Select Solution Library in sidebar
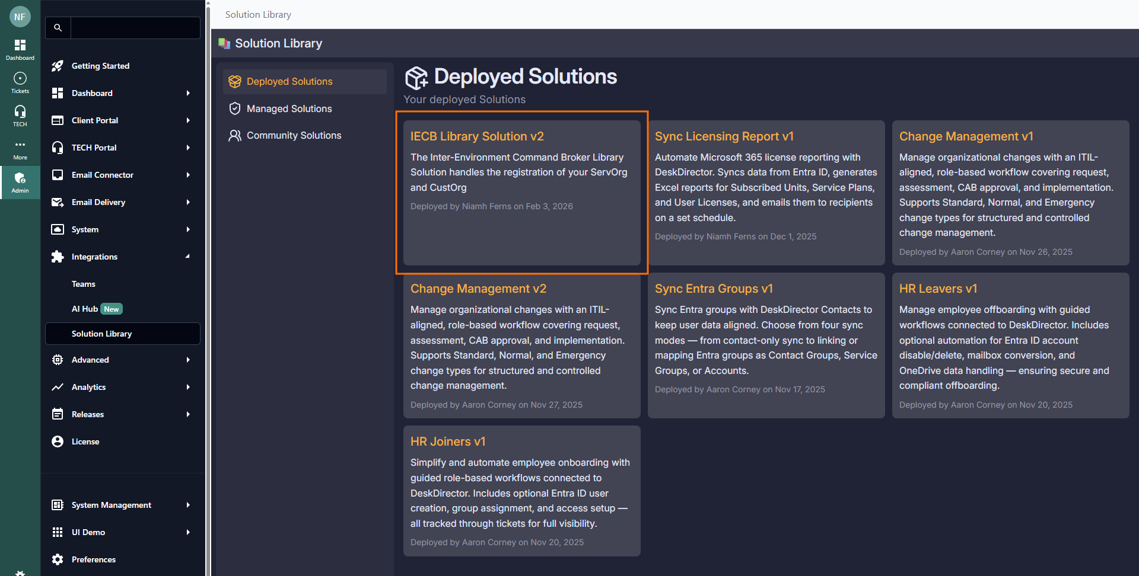The height and width of the screenshot is (576, 1139). coord(123,334)
